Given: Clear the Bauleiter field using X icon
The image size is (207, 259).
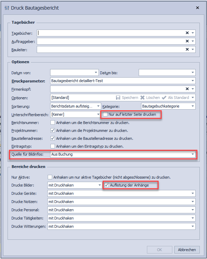Looking at the screenshot, I should 187,49.
